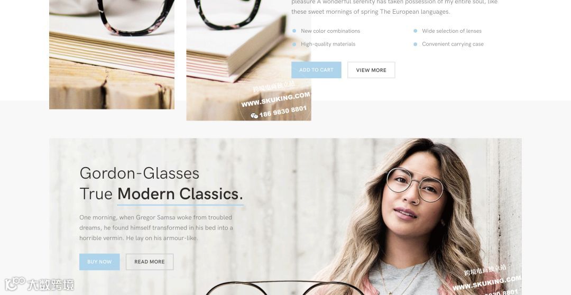Click the BUY NOW button
The height and width of the screenshot is (295, 571).
(x=99, y=262)
